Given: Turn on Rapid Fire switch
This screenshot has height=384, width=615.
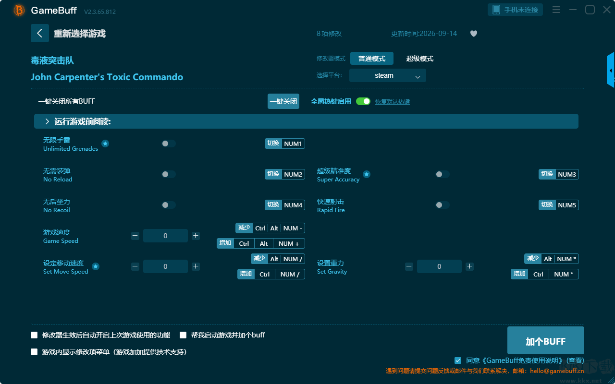Looking at the screenshot, I should [x=443, y=205].
